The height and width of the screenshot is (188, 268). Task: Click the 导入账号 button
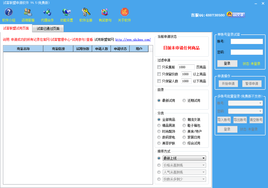pos(224,120)
